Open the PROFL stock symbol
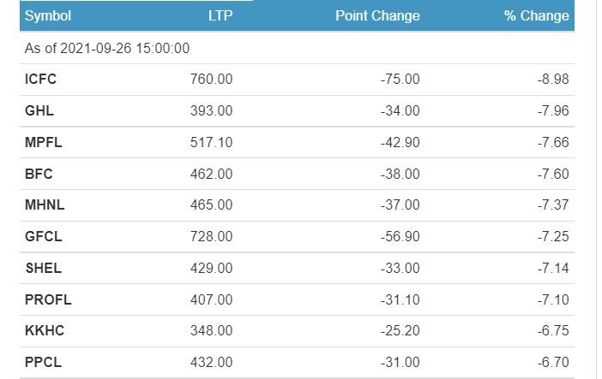Screen dimensions: 602x379 pyautogui.click(x=48, y=299)
